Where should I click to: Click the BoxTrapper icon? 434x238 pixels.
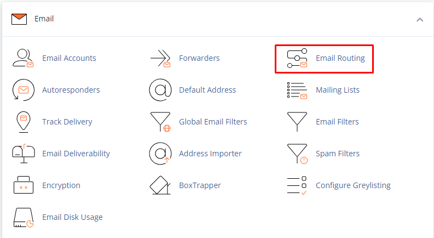pos(160,185)
